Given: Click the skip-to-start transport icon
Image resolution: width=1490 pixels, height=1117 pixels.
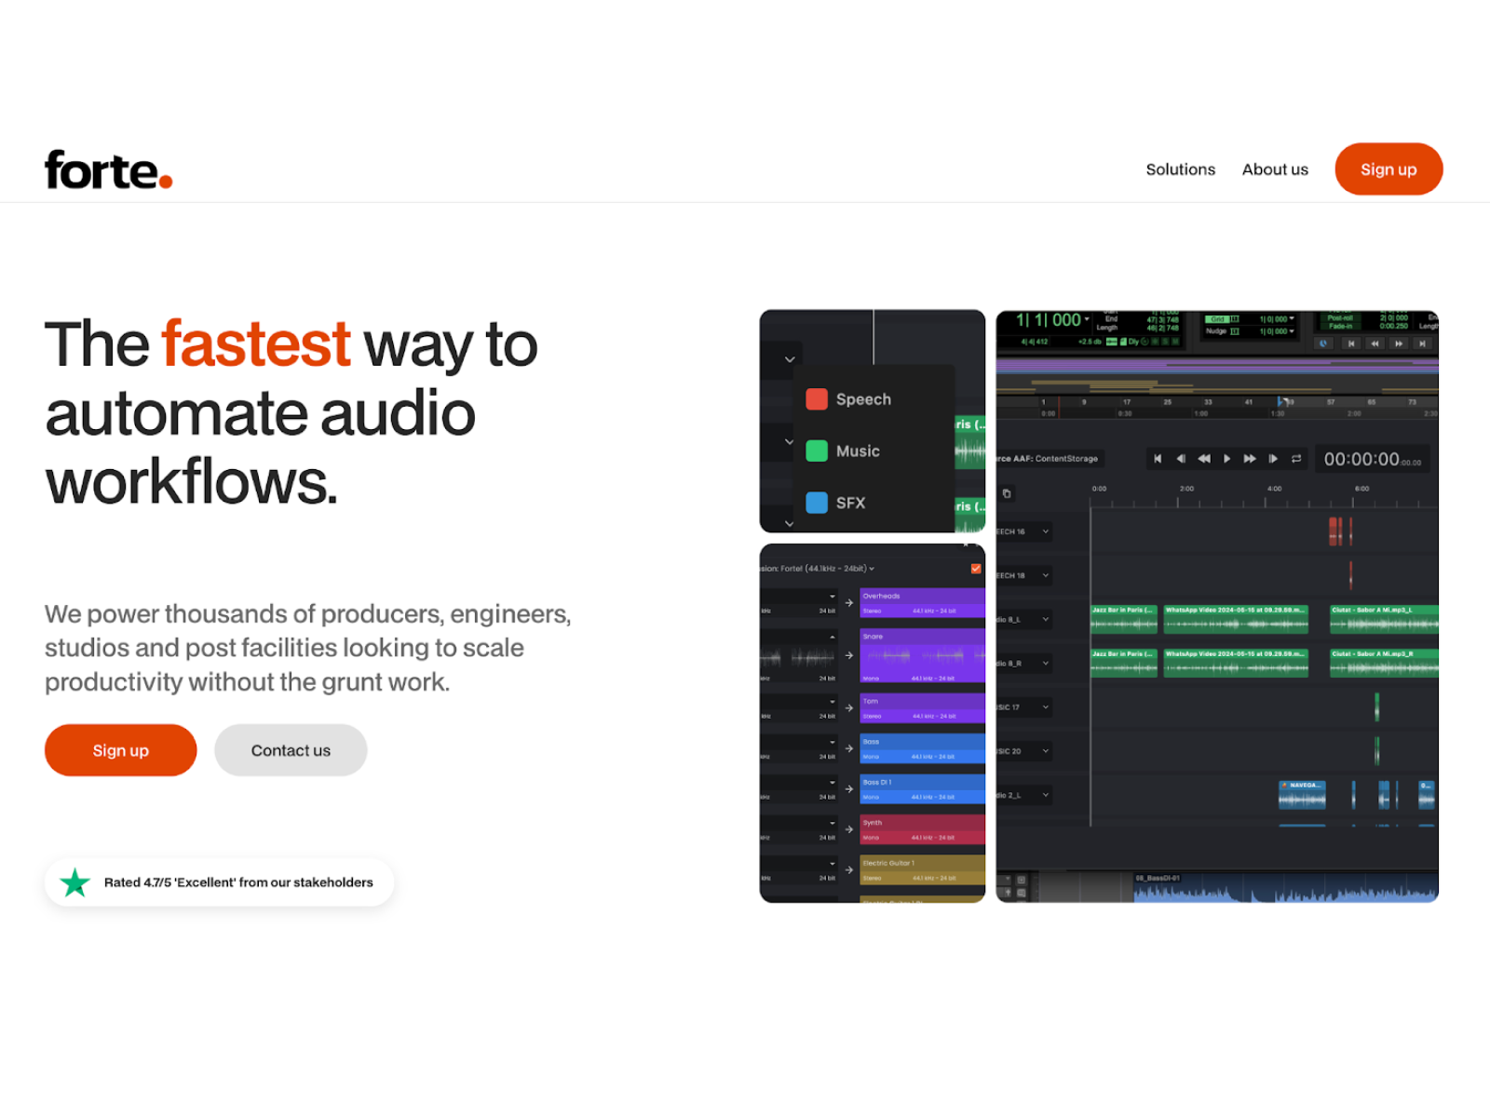Looking at the screenshot, I should [1158, 458].
